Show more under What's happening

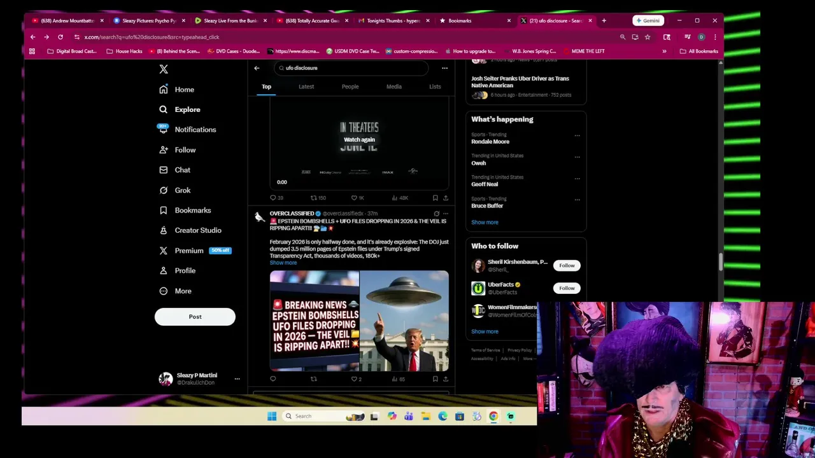click(x=485, y=223)
